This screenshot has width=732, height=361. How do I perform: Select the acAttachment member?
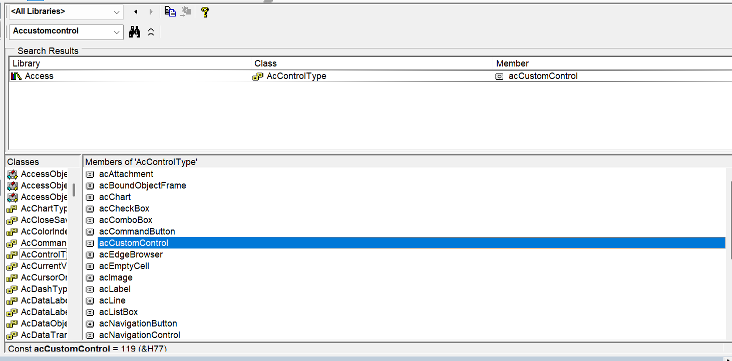click(x=126, y=174)
